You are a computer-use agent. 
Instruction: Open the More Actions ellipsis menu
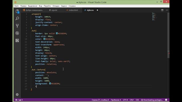tap(167, 10)
